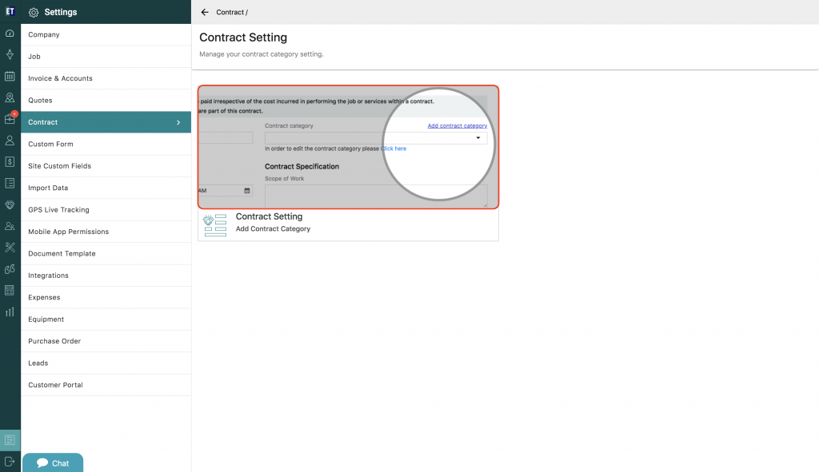Open the crossed tools icon in sidebar

10,248
